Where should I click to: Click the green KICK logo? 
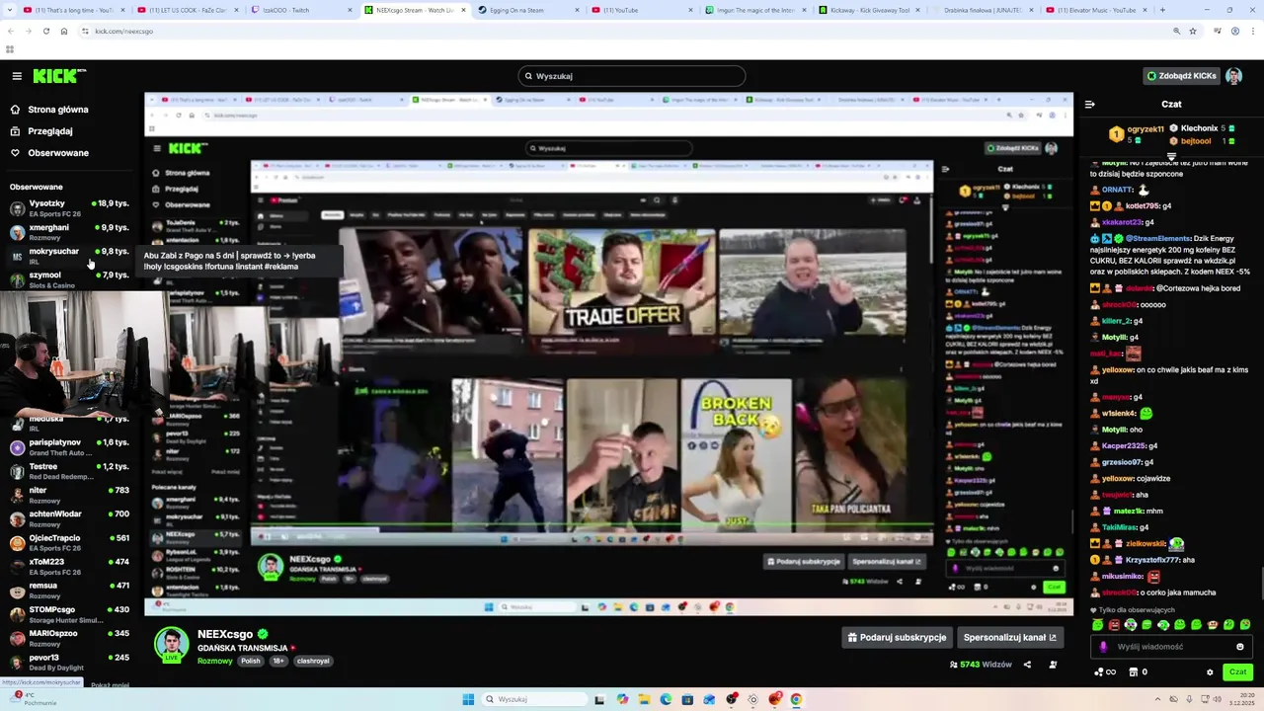click(58, 76)
